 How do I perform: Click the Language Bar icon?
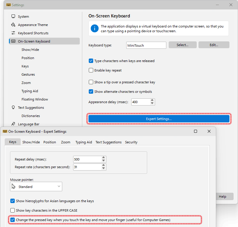click(13, 124)
